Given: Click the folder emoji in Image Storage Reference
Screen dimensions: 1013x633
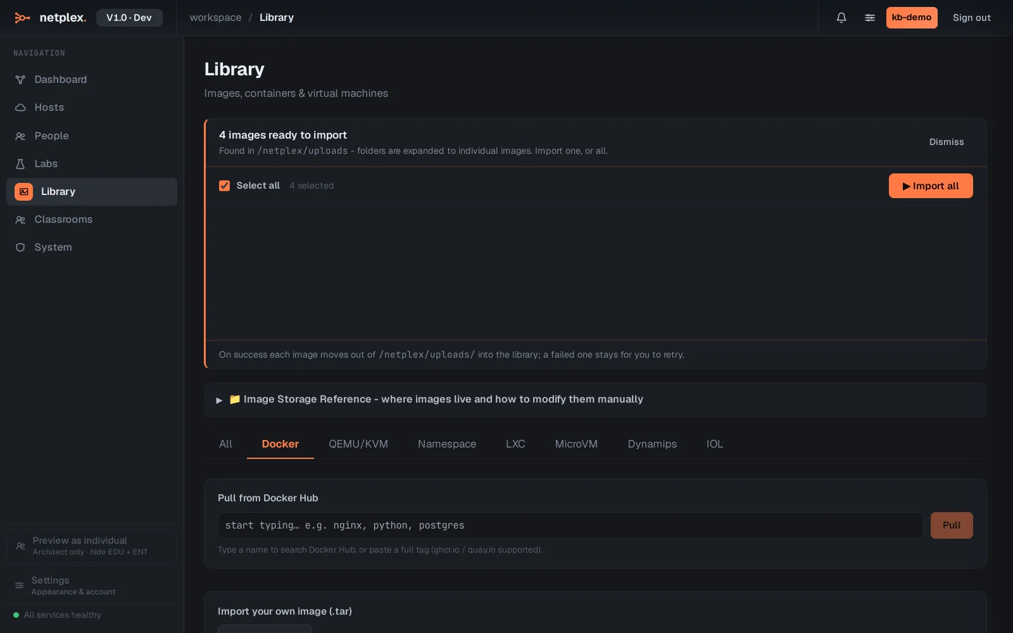Looking at the screenshot, I should tap(234, 399).
